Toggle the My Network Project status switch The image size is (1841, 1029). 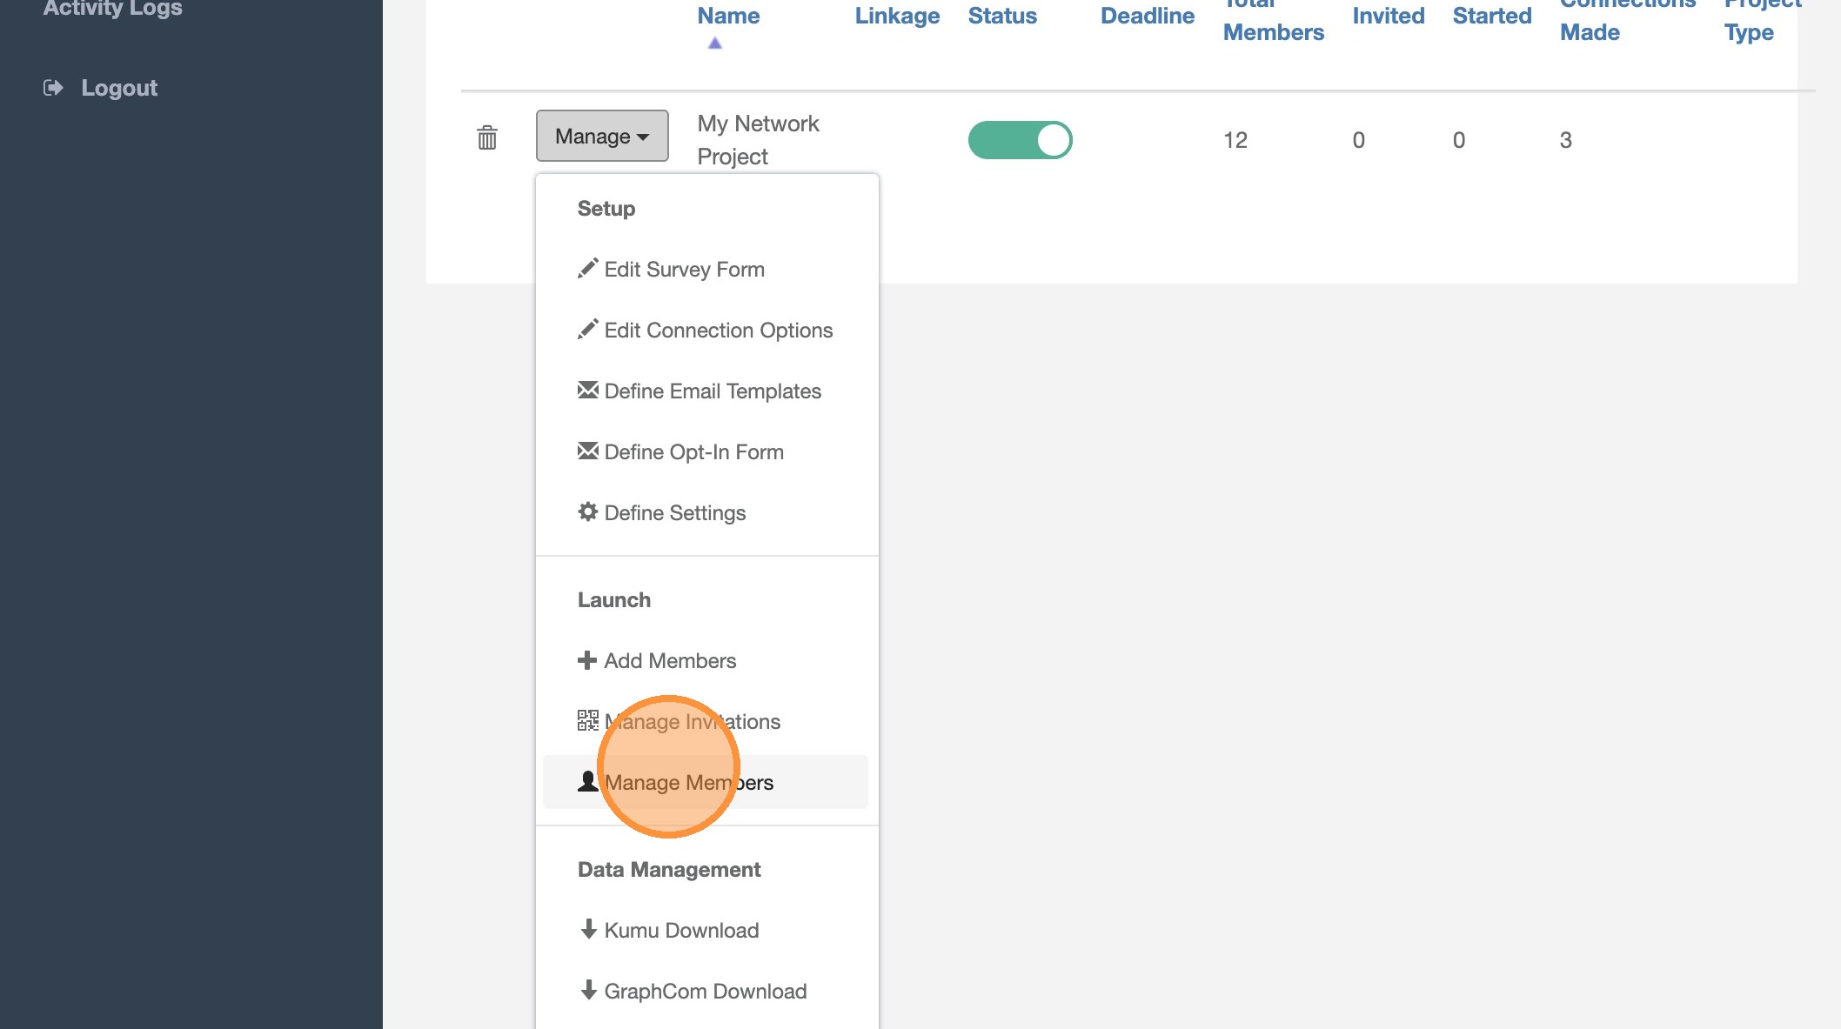pyautogui.click(x=1020, y=140)
